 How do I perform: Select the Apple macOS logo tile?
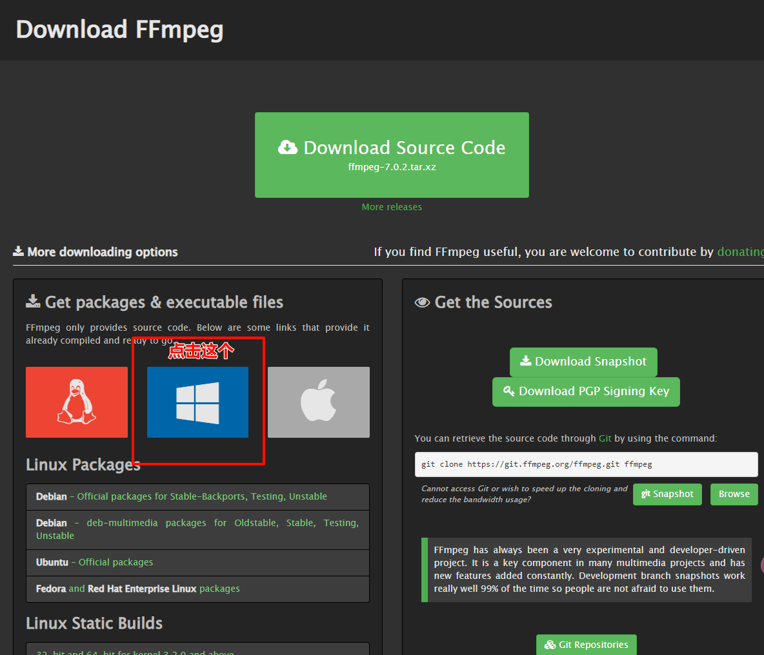(x=319, y=402)
